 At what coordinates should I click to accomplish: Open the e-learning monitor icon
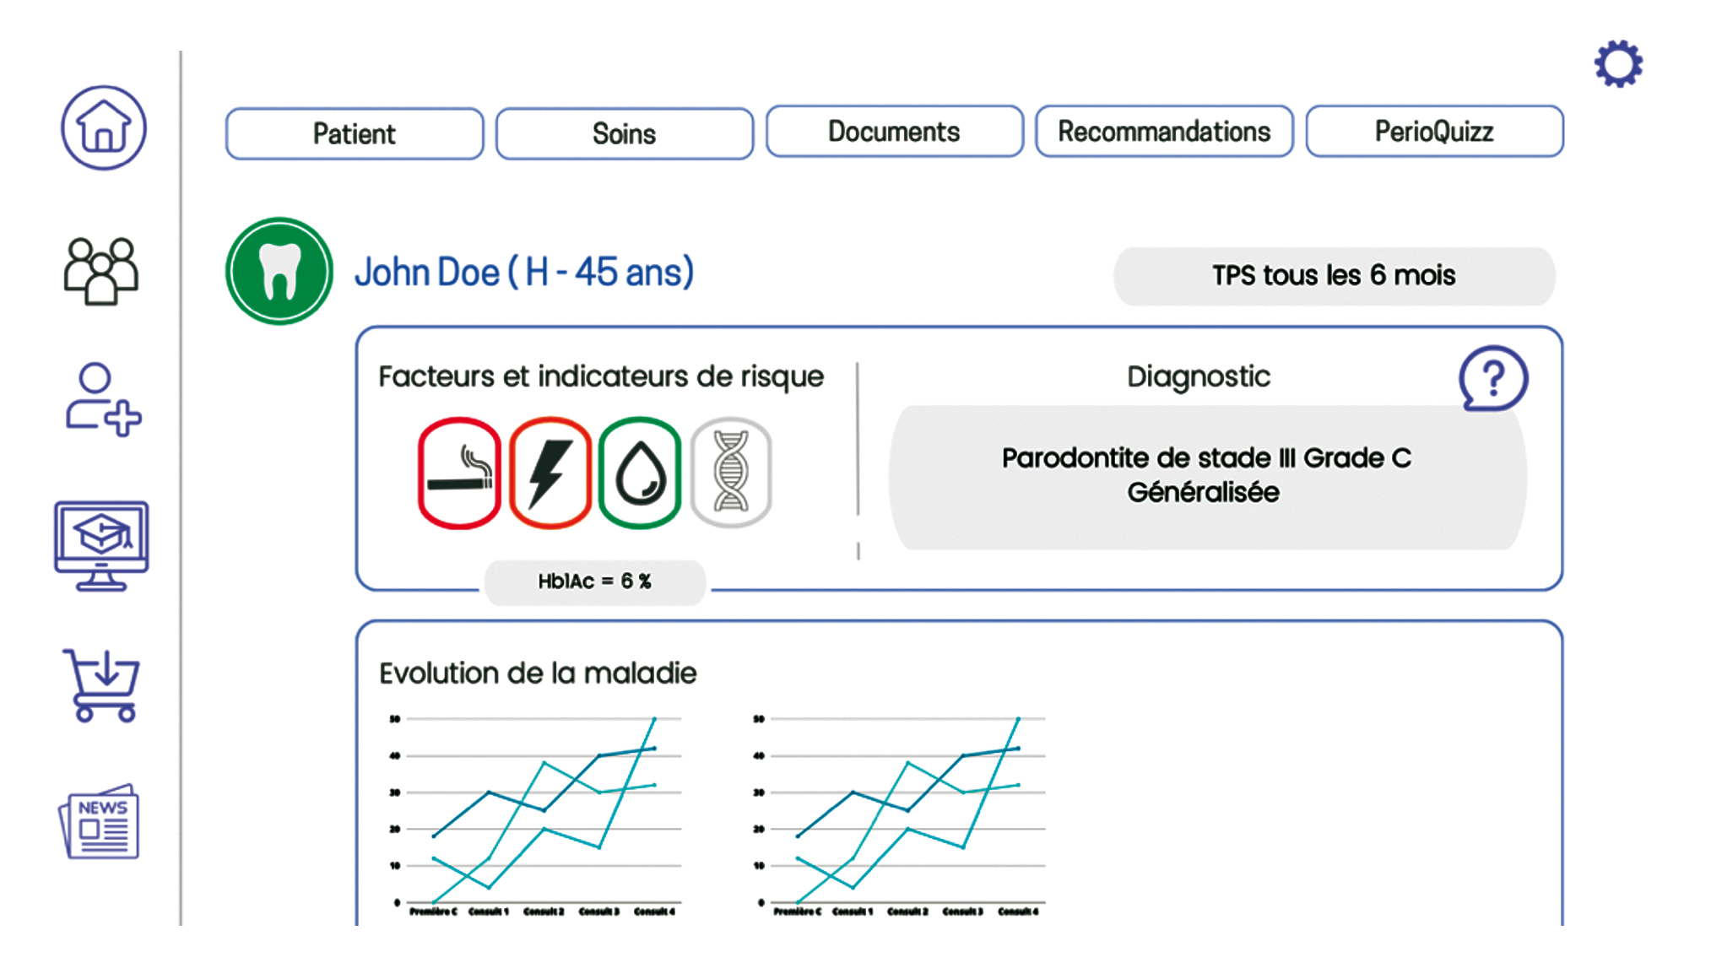pyautogui.click(x=101, y=546)
